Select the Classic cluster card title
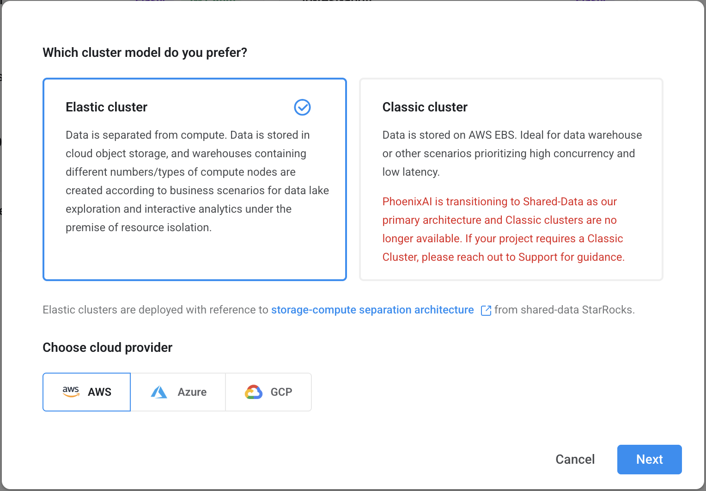Screen dimensions: 706x491 pyautogui.click(x=425, y=107)
